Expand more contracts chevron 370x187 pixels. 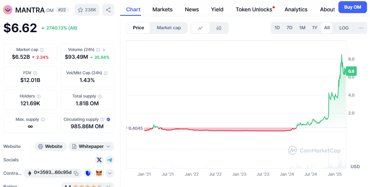(109, 173)
